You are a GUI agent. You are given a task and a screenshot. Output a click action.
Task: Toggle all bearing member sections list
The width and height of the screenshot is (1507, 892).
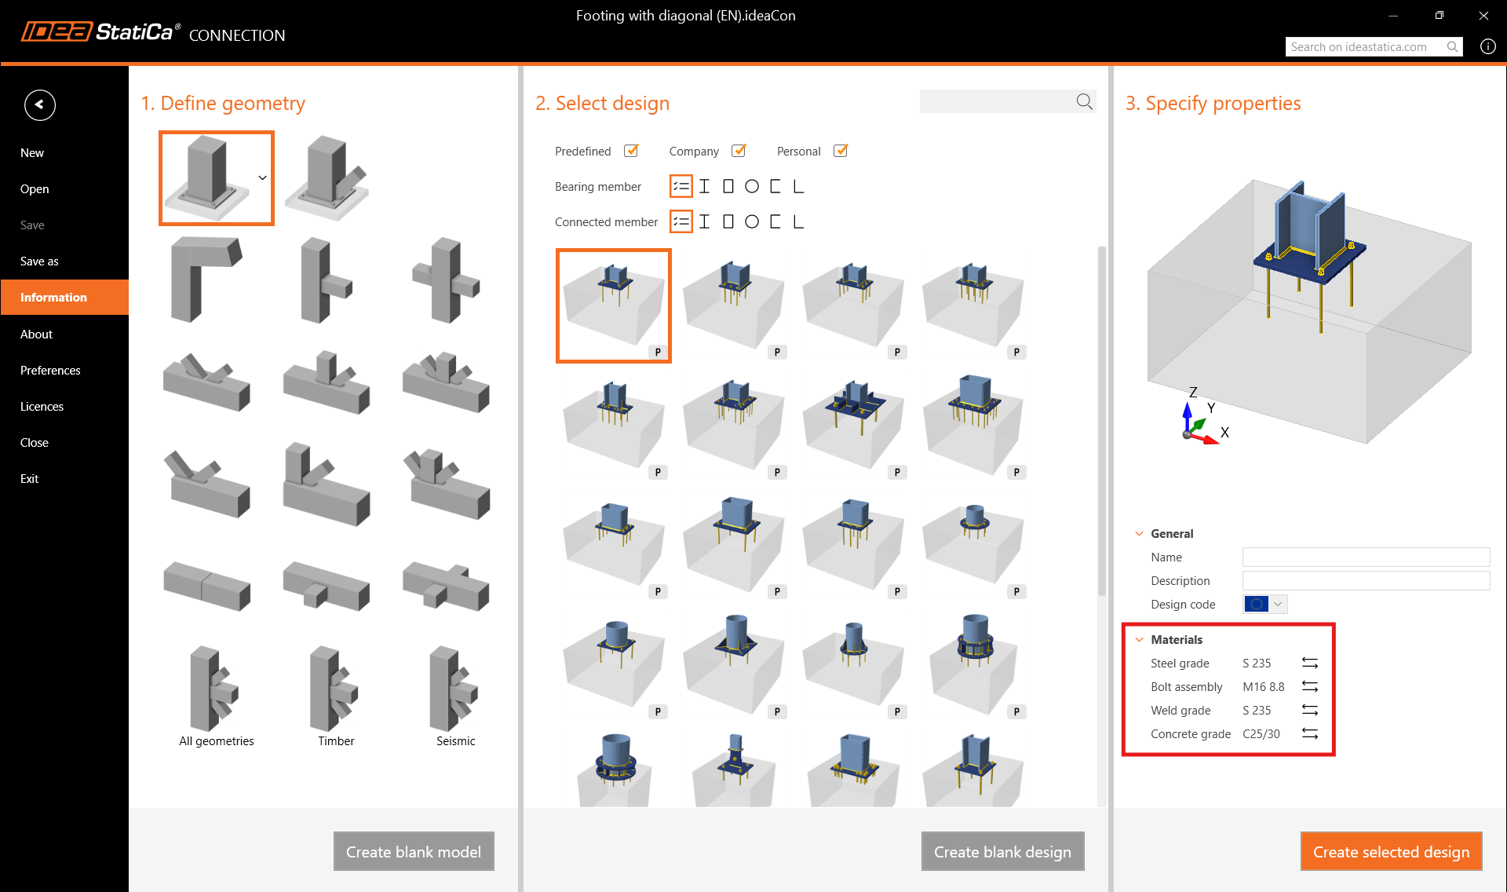point(681,186)
